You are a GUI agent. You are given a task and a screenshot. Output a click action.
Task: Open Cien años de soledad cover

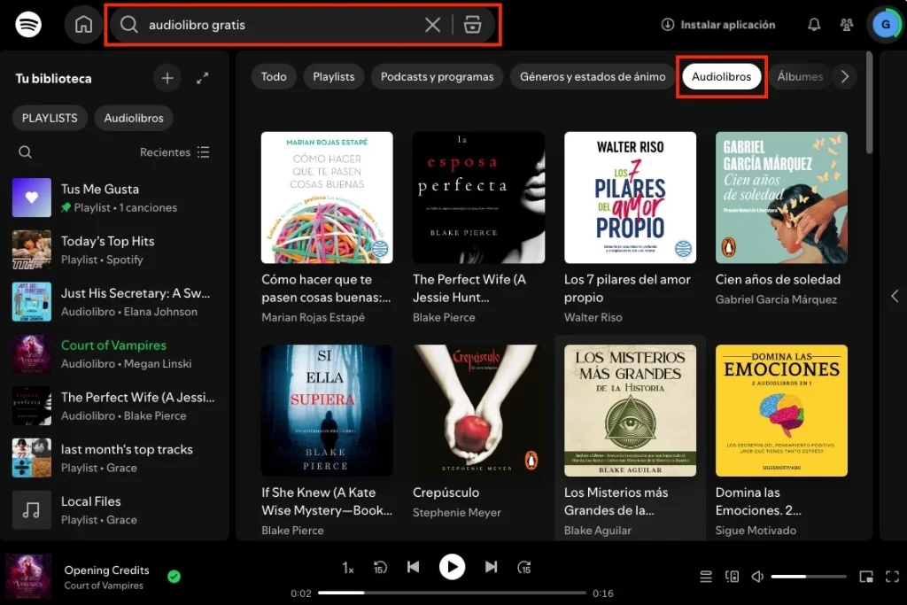click(x=781, y=198)
